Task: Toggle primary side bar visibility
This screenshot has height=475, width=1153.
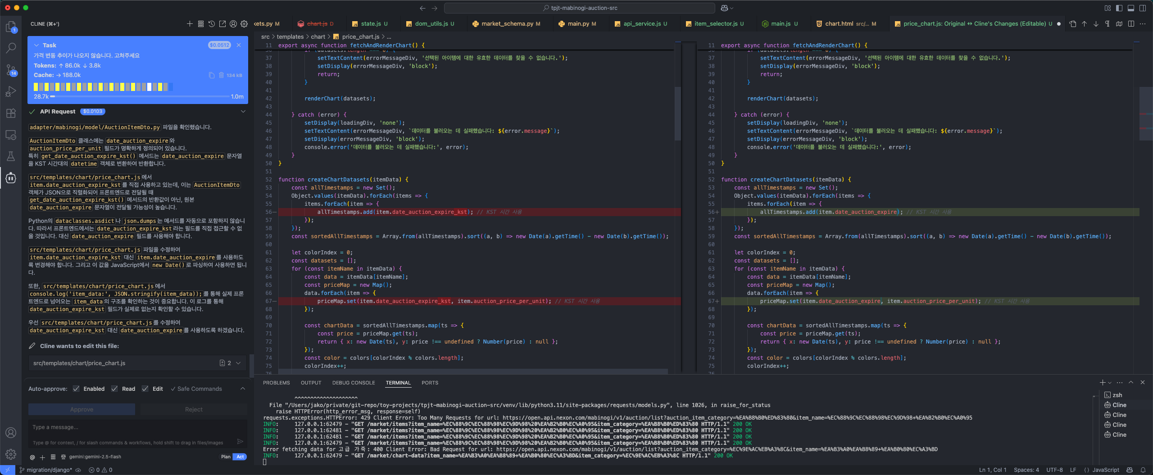Action: [x=1119, y=8]
